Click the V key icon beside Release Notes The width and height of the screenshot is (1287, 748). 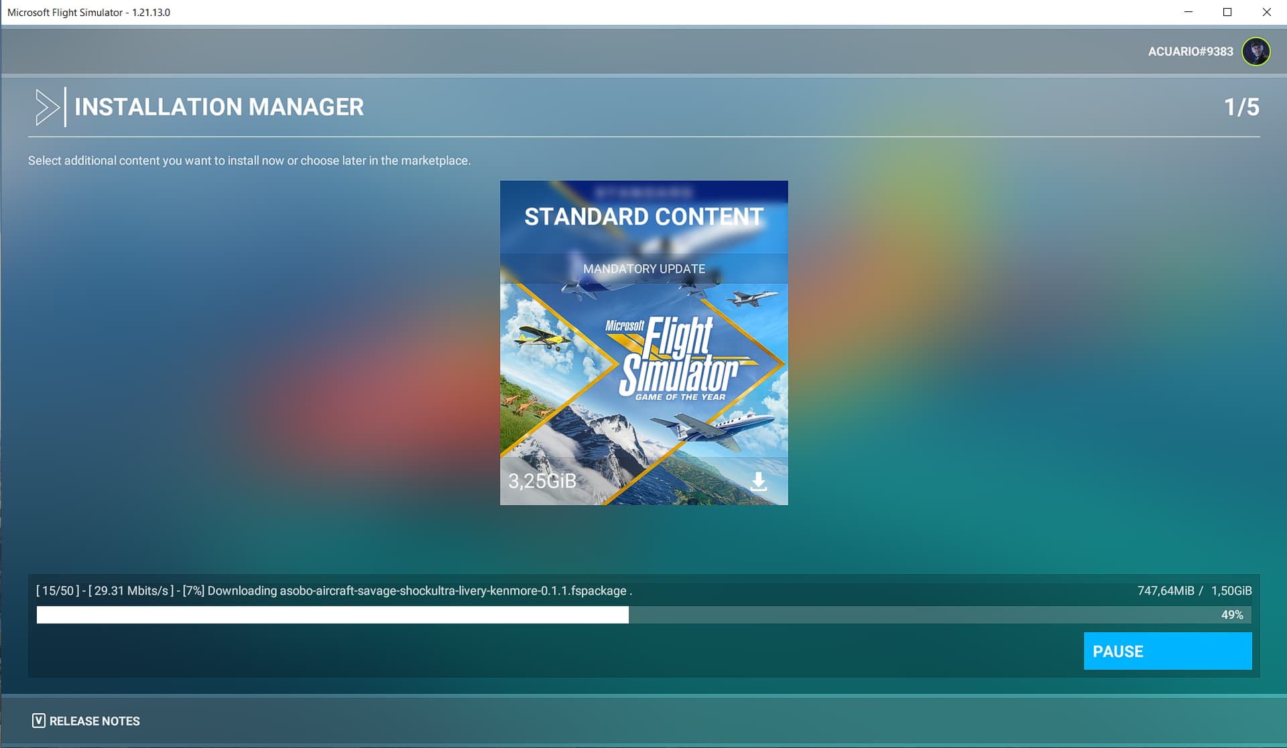click(39, 721)
